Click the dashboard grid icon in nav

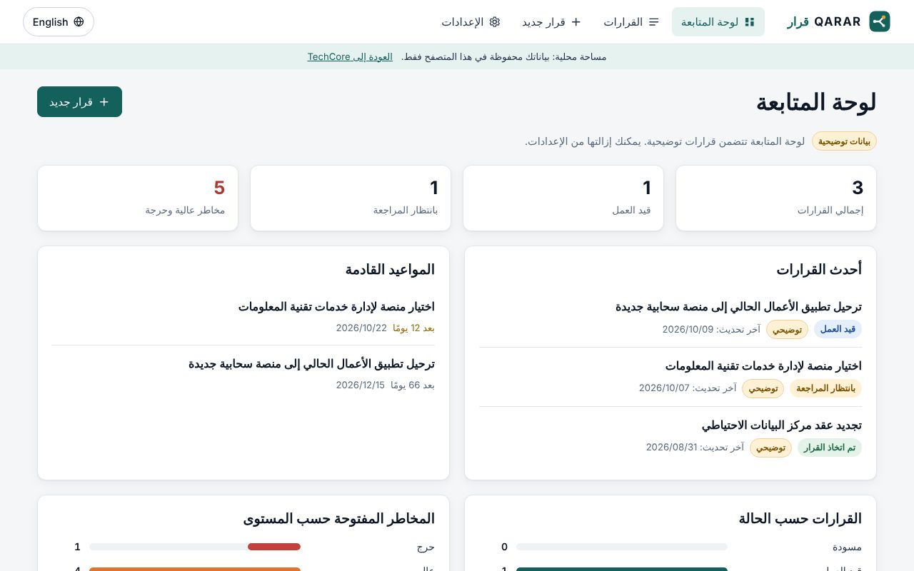749,22
